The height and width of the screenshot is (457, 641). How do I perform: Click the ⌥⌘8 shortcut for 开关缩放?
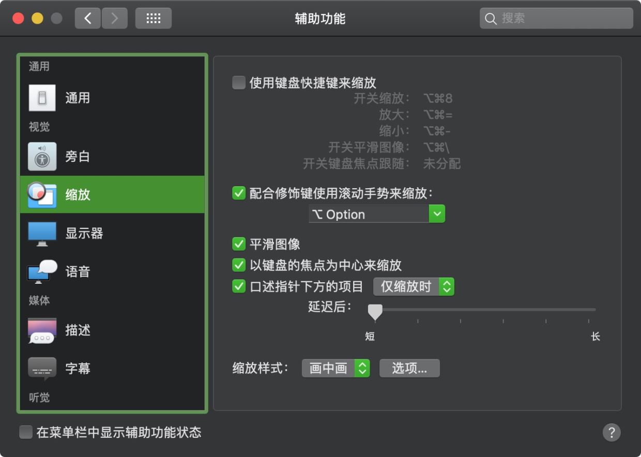(x=438, y=98)
